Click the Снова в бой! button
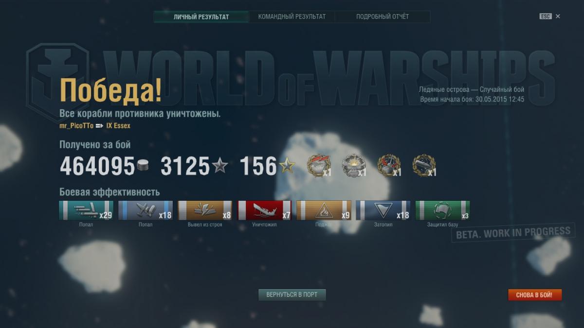 click(x=534, y=295)
